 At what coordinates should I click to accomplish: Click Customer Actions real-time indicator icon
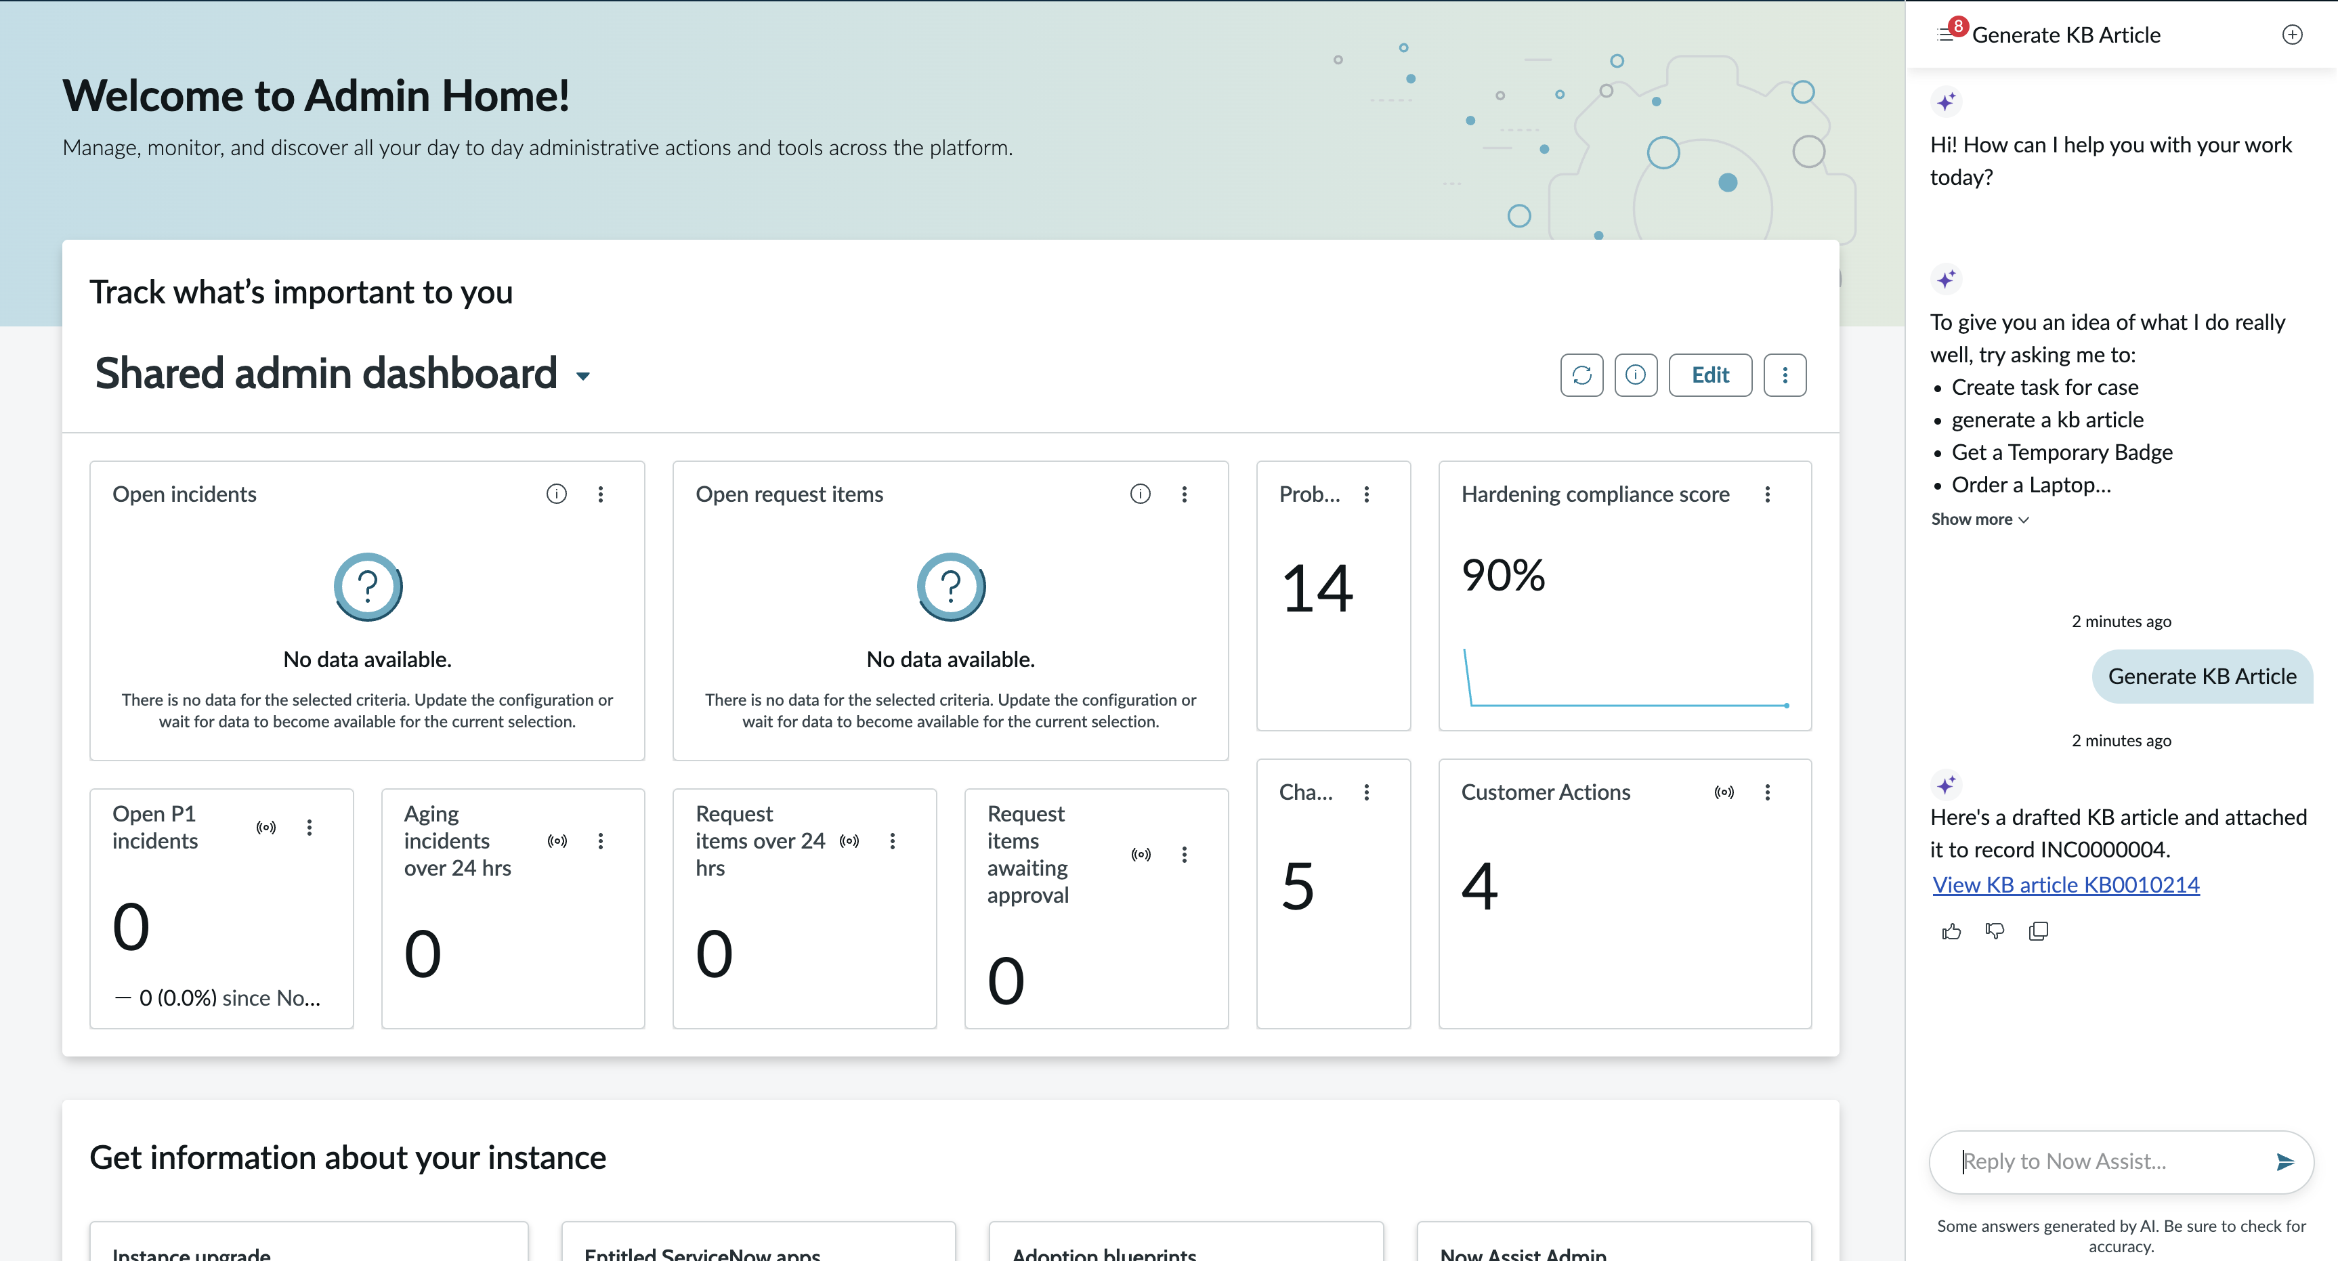coord(1724,792)
